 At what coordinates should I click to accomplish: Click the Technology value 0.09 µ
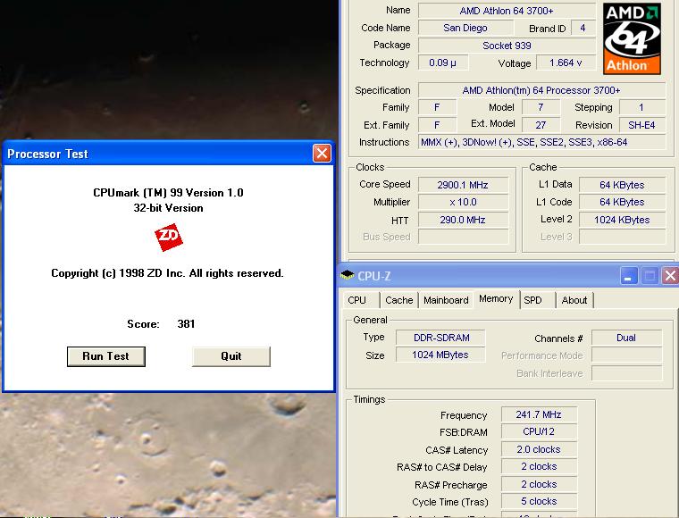pos(442,63)
